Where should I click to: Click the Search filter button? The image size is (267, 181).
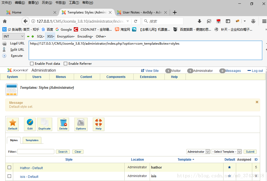pyautogui.click(x=63, y=152)
